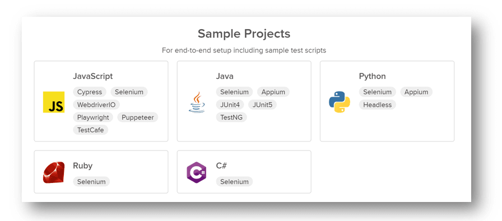Open the TestNG sample tag

[x=231, y=117]
